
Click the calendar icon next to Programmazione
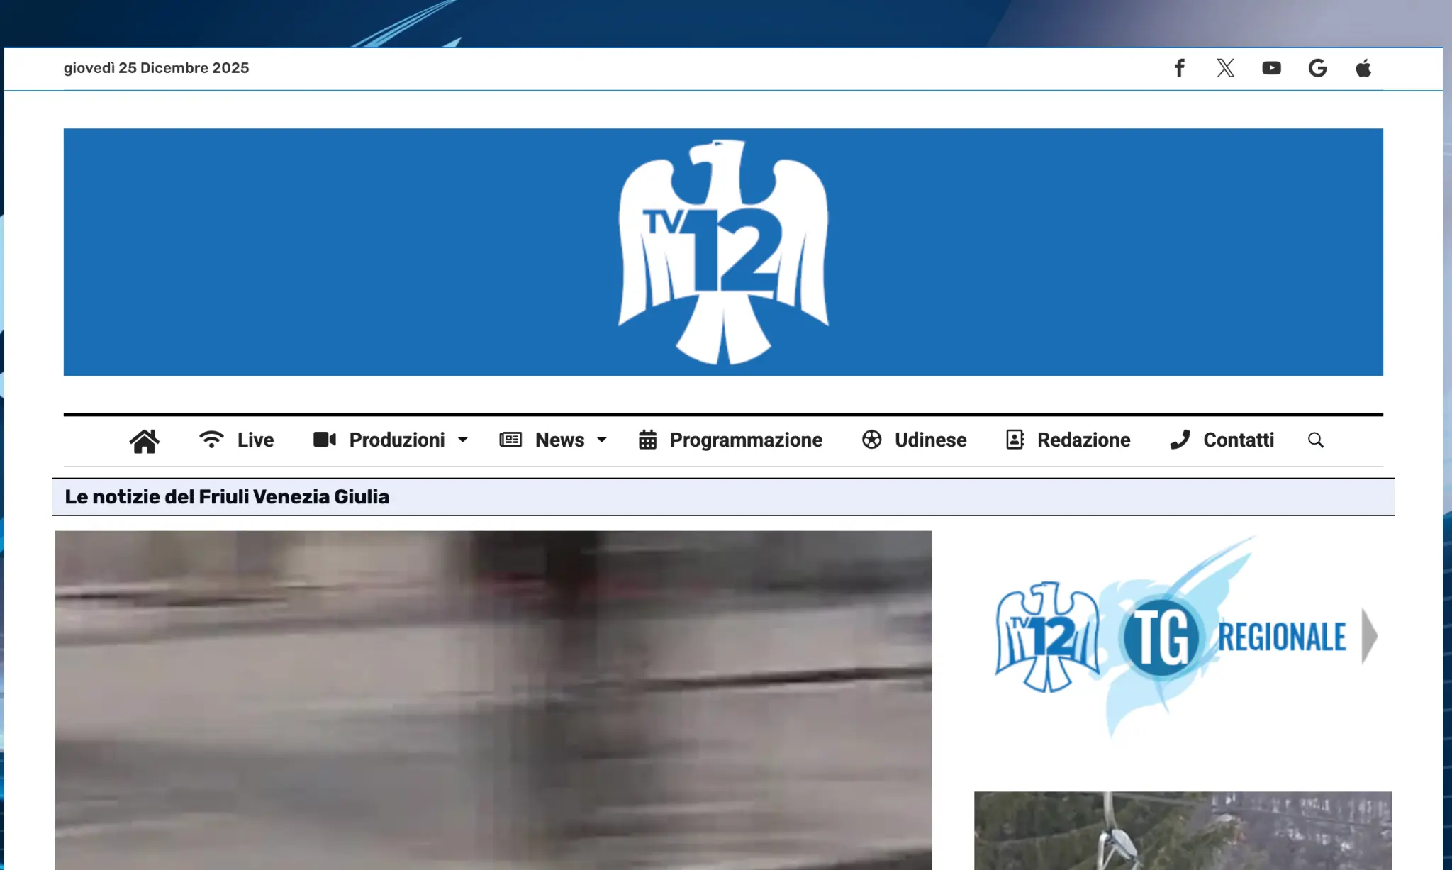pyautogui.click(x=647, y=440)
